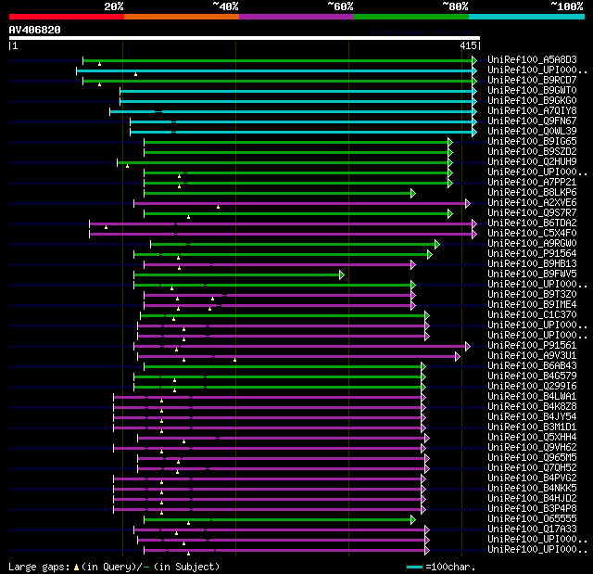This screenshot has height=574, width=593.
Task: Select the UniRef100_Q9S7R7 label
Action: click(532, 213)
